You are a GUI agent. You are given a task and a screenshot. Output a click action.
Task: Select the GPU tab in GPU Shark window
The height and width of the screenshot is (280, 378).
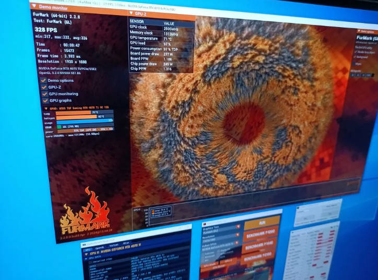pos(88,249)
